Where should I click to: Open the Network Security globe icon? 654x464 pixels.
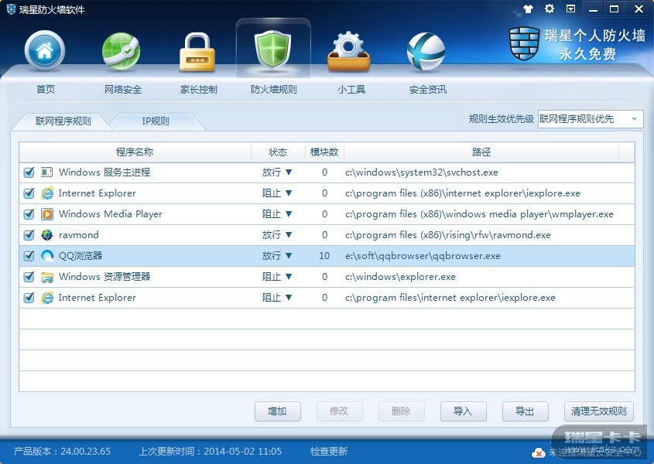pos(122,51)
